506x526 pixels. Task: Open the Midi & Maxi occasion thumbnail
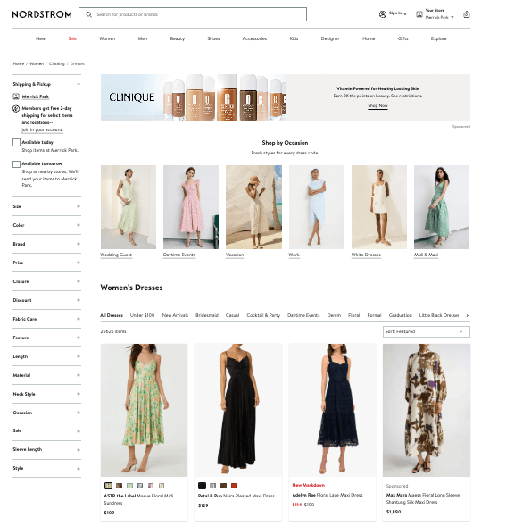442,207
